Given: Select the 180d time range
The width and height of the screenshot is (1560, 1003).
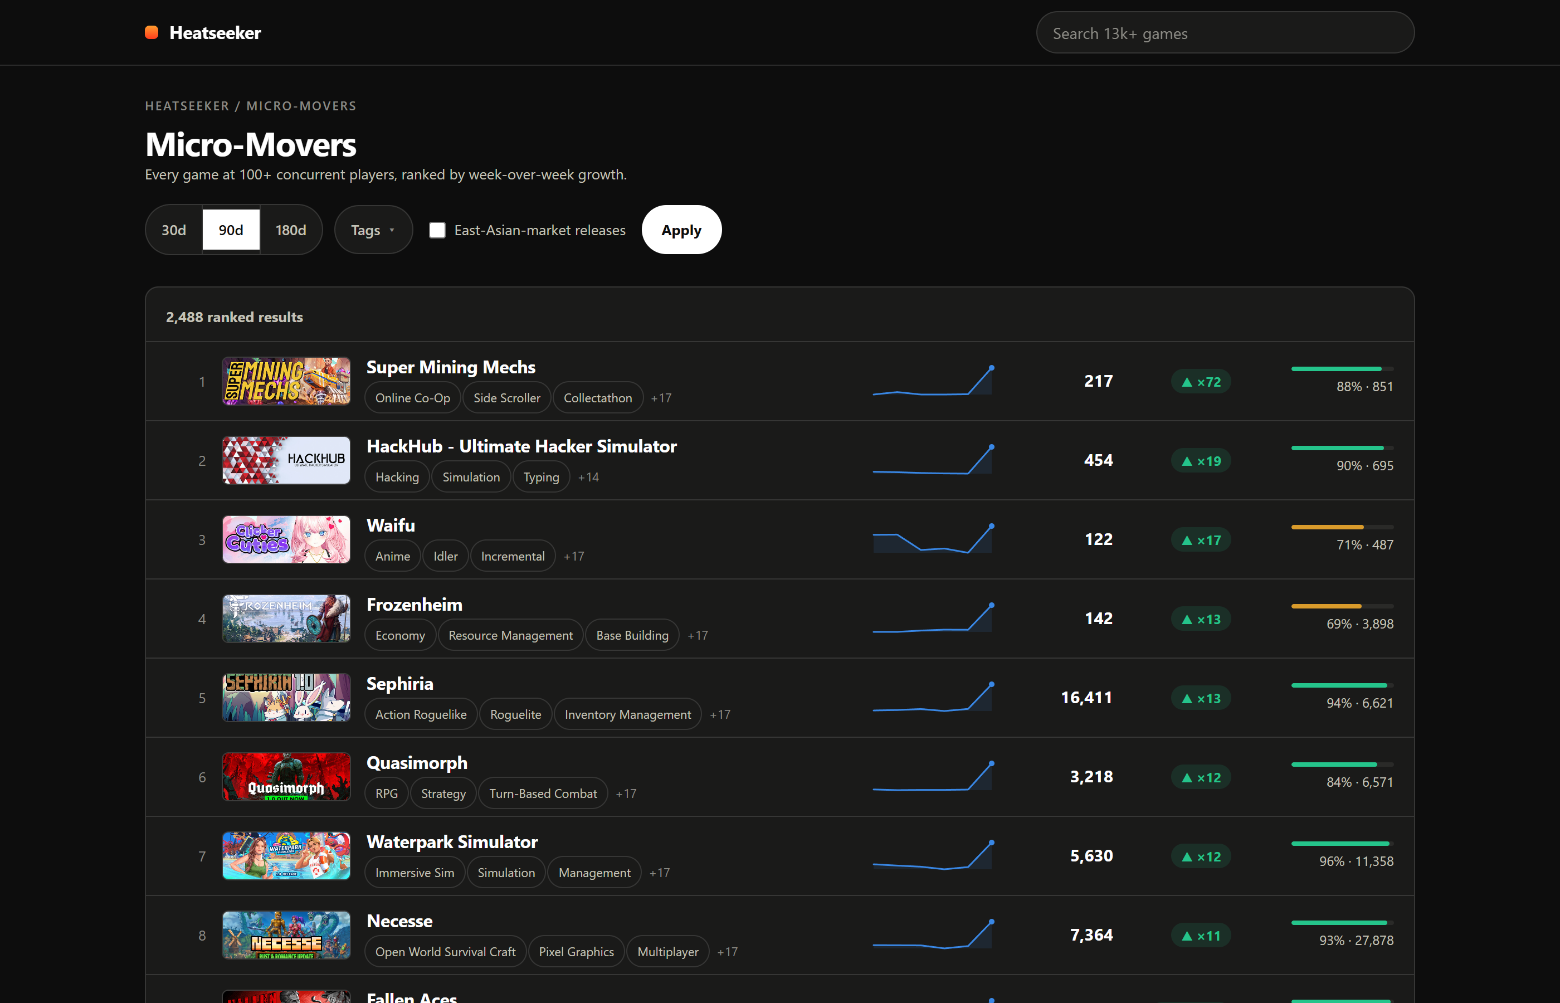Looking at the screenshot, I should [x=290, y=230].
